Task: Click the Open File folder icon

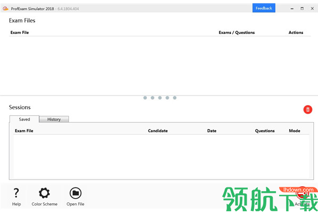Action: coord(76,193)
